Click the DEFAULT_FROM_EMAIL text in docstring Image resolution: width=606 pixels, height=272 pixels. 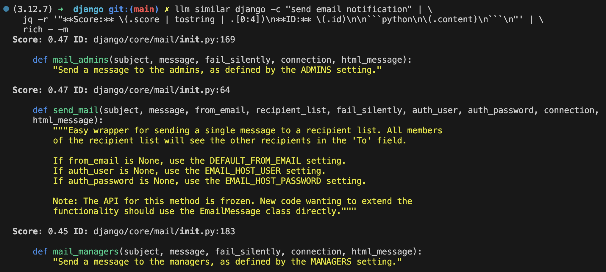(255, 161)
